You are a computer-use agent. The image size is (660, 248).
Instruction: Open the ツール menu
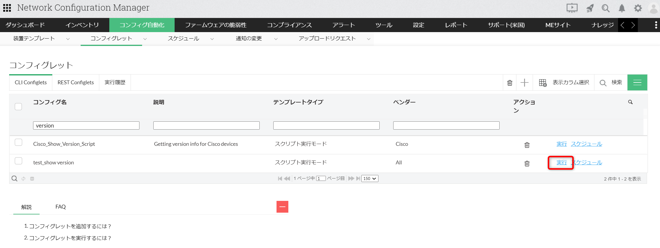pyautogui.click(x=384, y=25)
